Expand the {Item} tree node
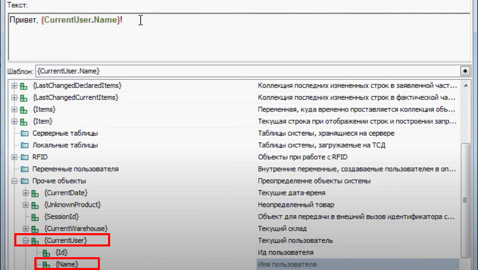This screenshot has width=478, height=270. coord(14,122)
